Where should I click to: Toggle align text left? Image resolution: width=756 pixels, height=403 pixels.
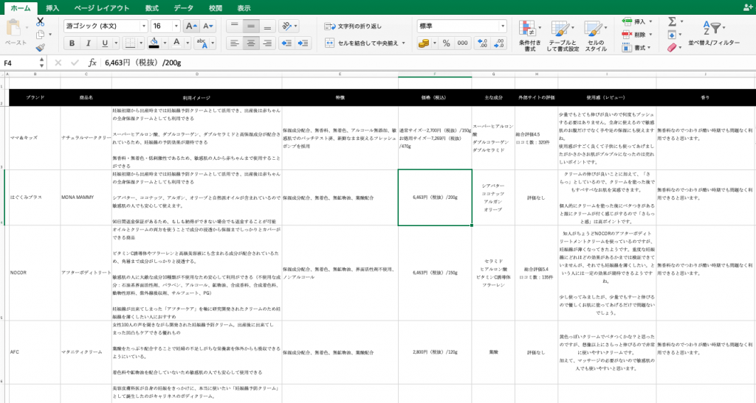[234, 43]
